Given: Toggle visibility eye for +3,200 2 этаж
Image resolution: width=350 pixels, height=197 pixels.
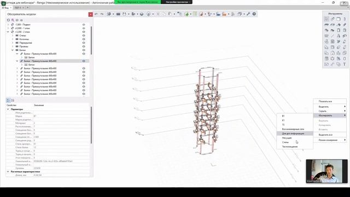Looking at the screenshot, I should click(84, 32).
